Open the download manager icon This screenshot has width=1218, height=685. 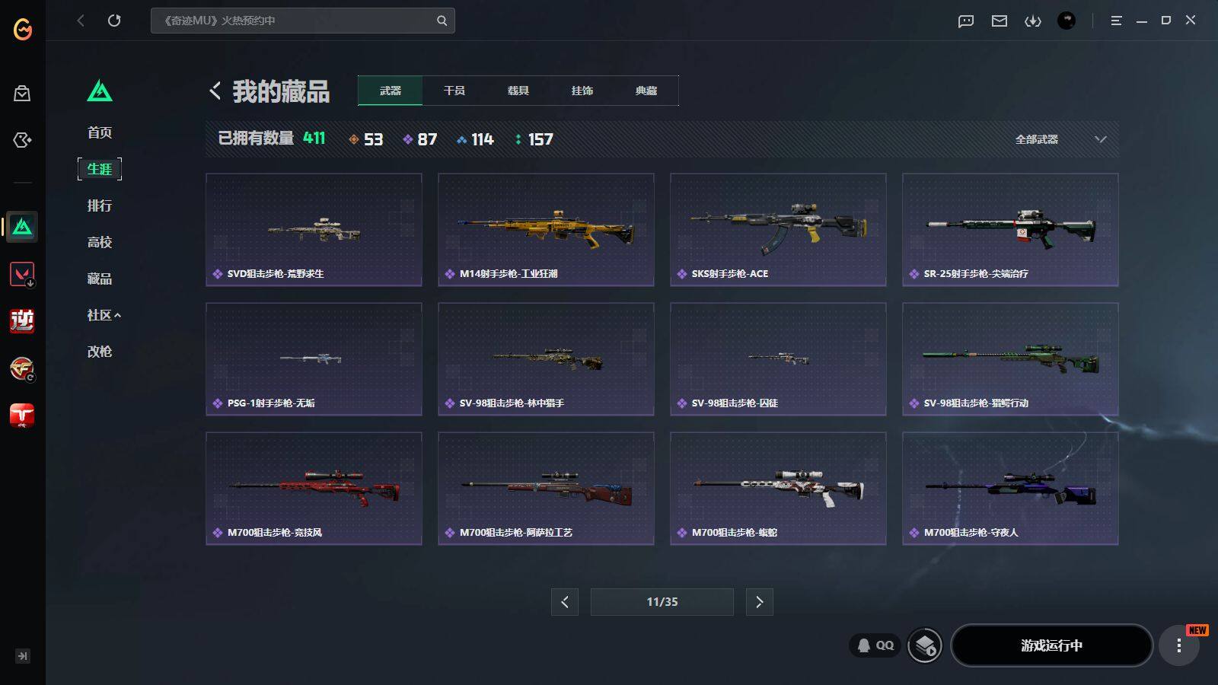(x=1033, y=21)
